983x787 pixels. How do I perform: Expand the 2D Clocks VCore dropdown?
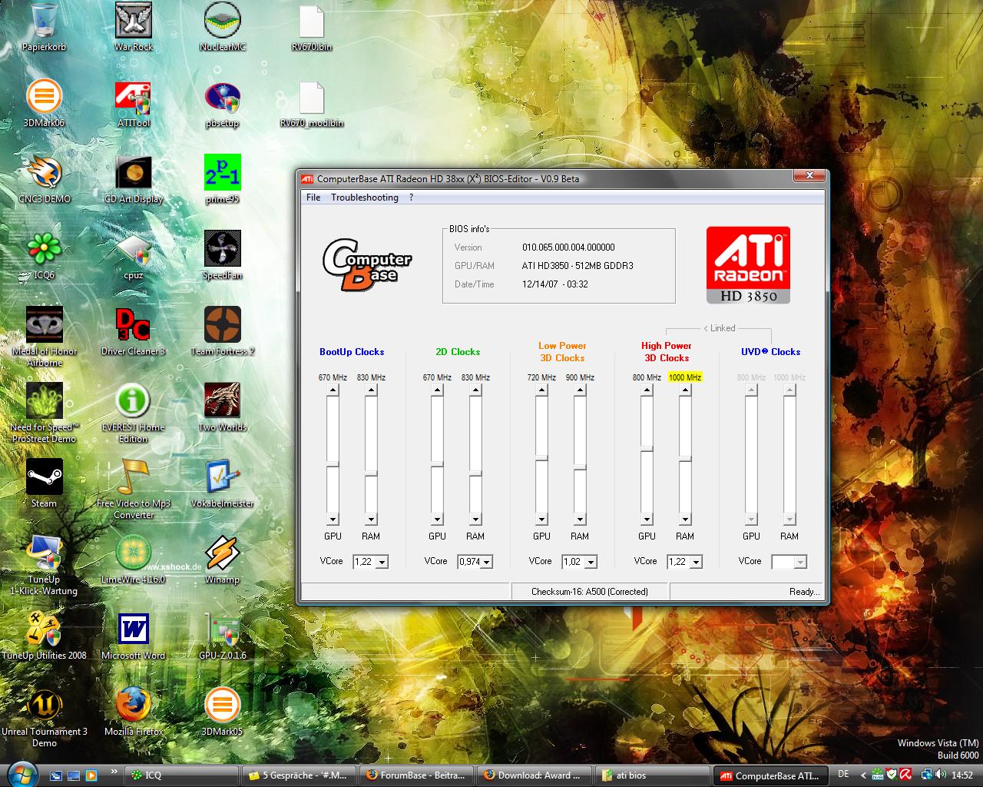point(486,562)
